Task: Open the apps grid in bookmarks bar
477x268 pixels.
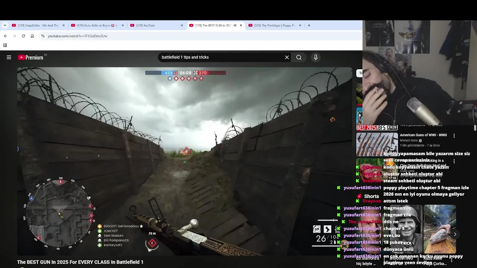Action: 5,45
